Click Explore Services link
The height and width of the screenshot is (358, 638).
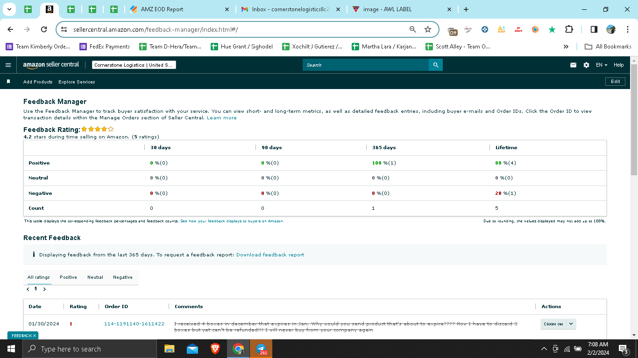77,82
